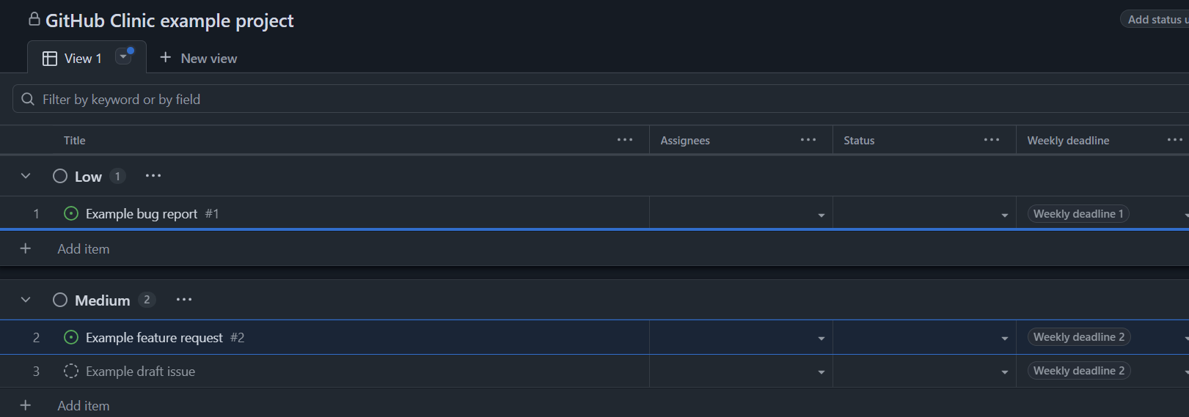Click the plus icon for New view

click(166, 57)
